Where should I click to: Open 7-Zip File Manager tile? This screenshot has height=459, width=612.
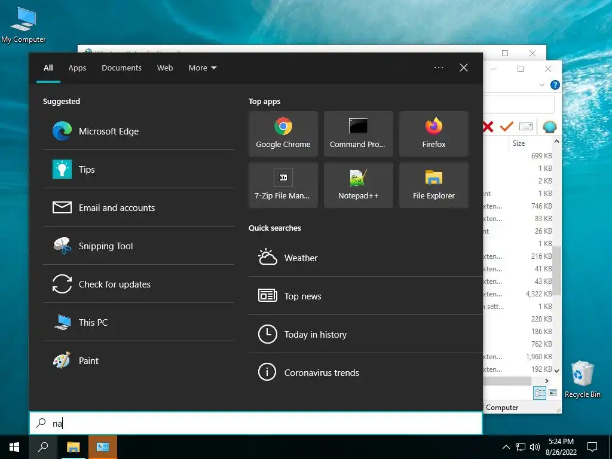[283, 185]
